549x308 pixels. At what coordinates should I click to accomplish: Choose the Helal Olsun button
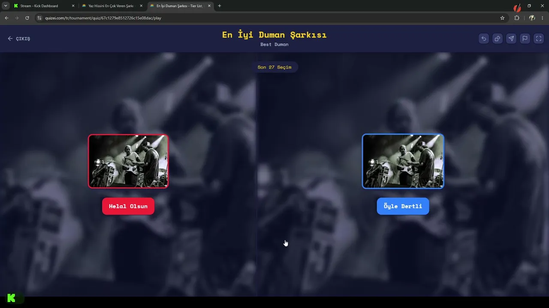coord(128,206)
